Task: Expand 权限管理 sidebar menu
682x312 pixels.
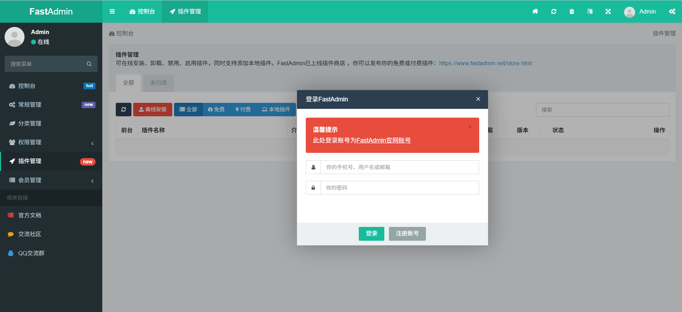Action: click(51, 142)
